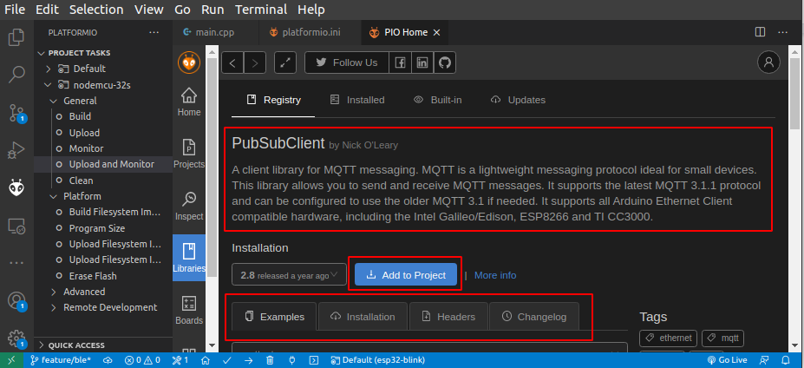The width and height of the screenshot is (804, 368).
Task: Show additional views ellipsis in activity bar
Action: (x=16, y=263)
